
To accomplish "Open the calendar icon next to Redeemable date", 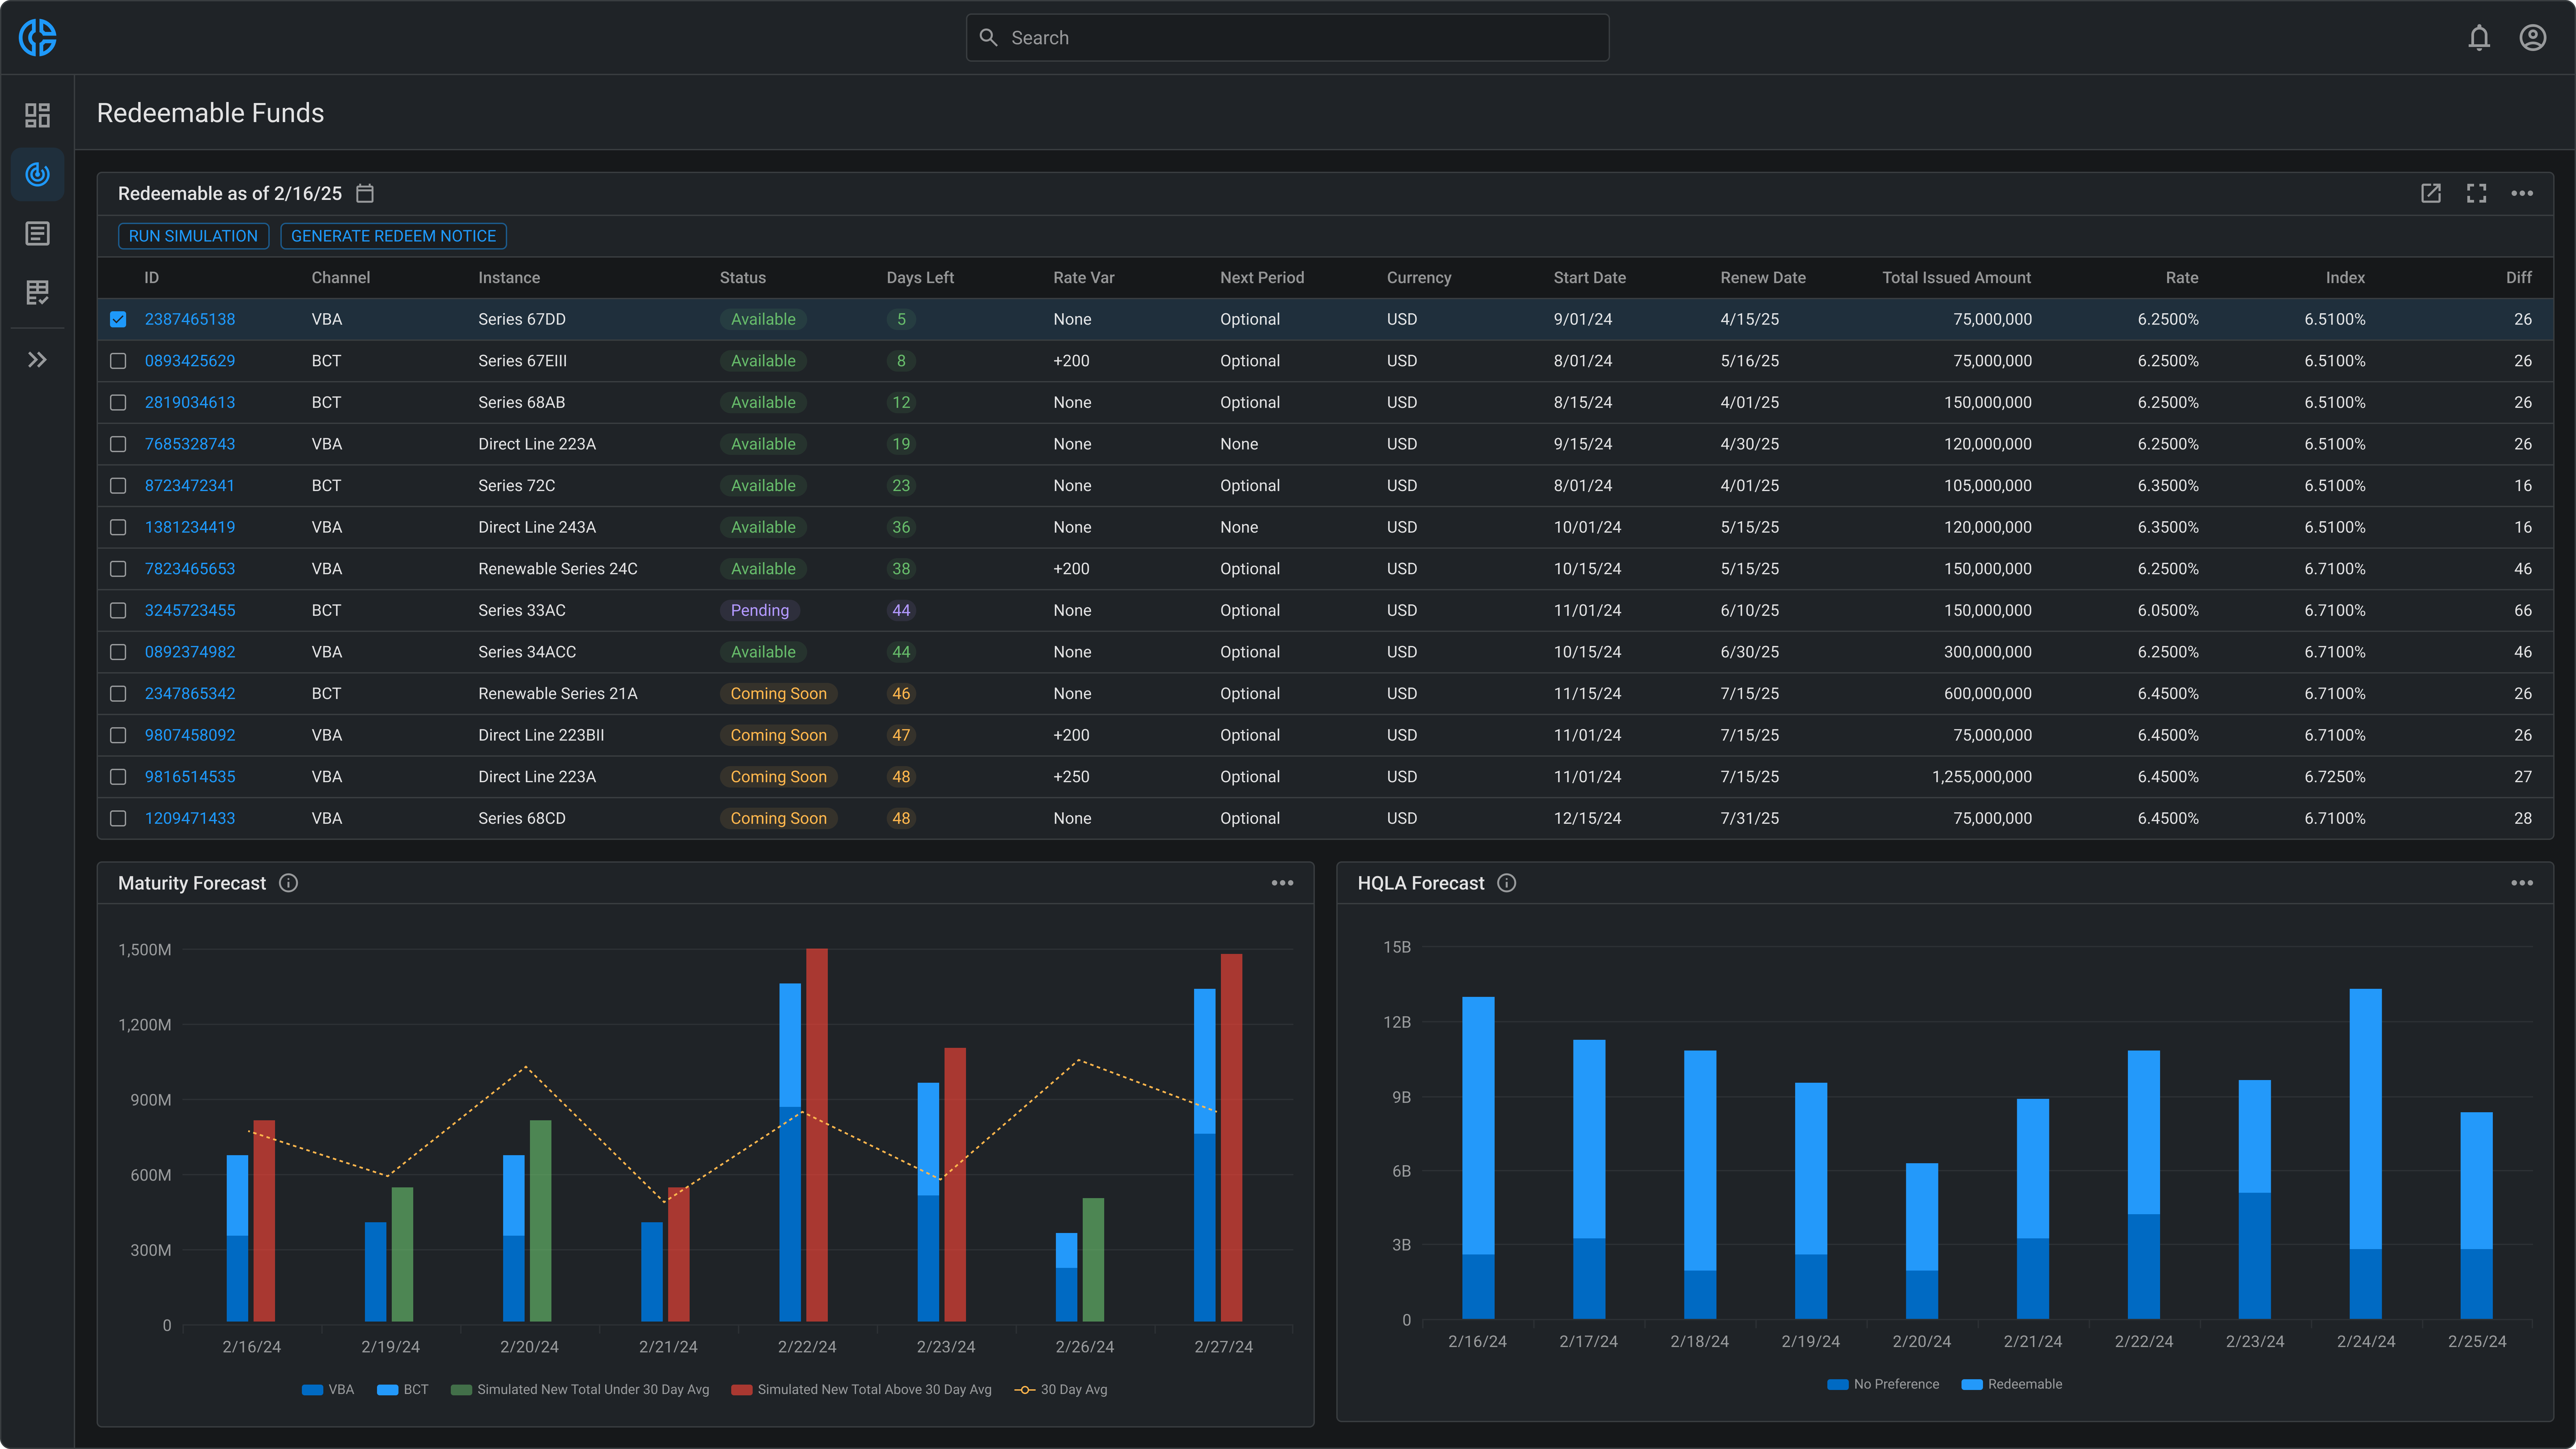I will point(365,193).
